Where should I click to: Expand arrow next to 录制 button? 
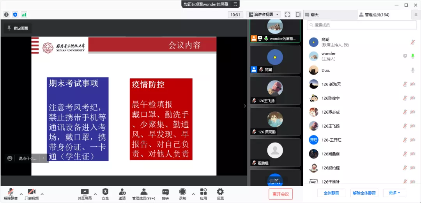tap(193, 194)
